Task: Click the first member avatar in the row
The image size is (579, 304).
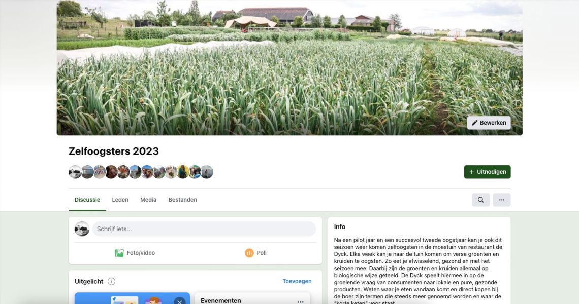Action: click(75, 172)
